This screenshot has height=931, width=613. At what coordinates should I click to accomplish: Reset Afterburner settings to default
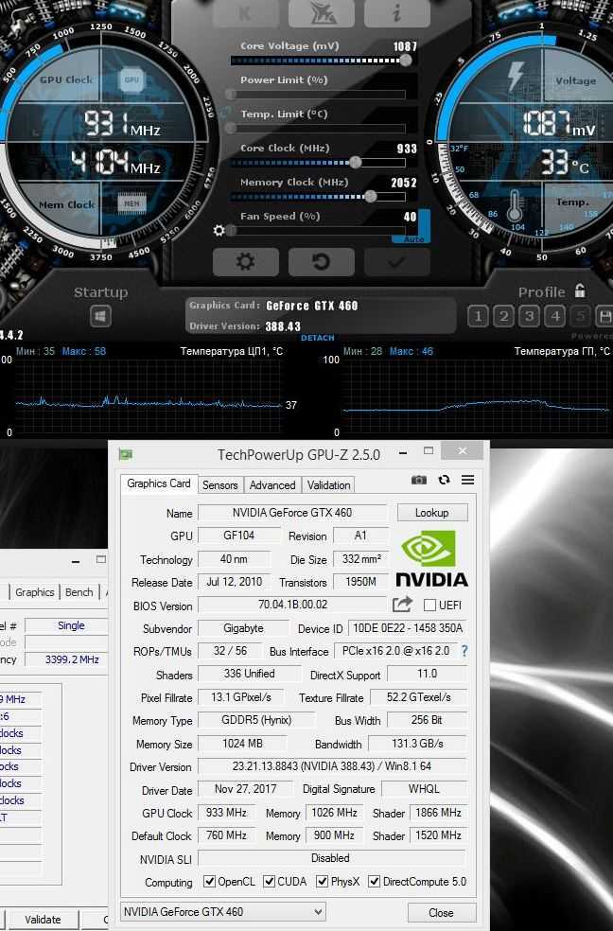tap(321, 262)
